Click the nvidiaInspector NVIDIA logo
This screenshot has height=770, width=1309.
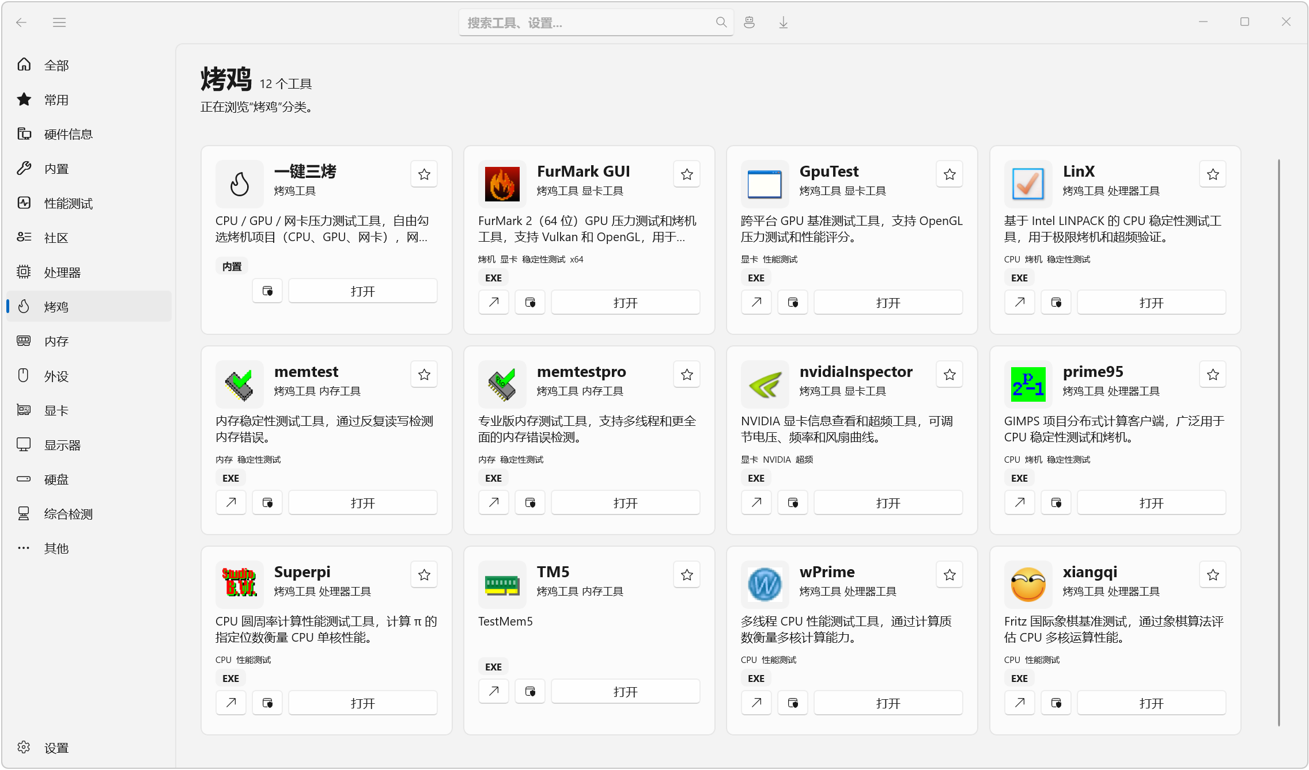click(765, 384)
